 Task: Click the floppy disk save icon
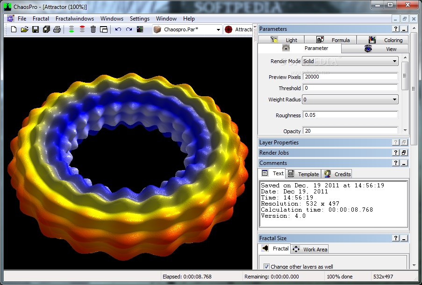click(36, 29)
